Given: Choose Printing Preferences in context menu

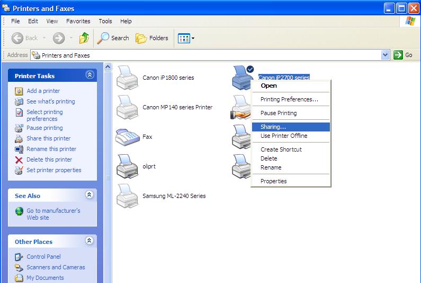Looking at the screenshot, I should click(291, 99).
